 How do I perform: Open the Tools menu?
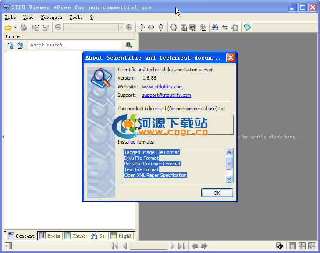[x=76, y=18]
